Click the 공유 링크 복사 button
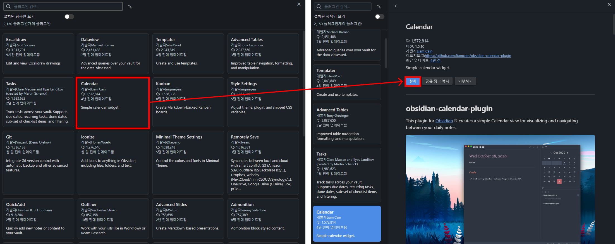Image resolution: width=615 pixels, height=244 pixels. (x=437, y=81)
